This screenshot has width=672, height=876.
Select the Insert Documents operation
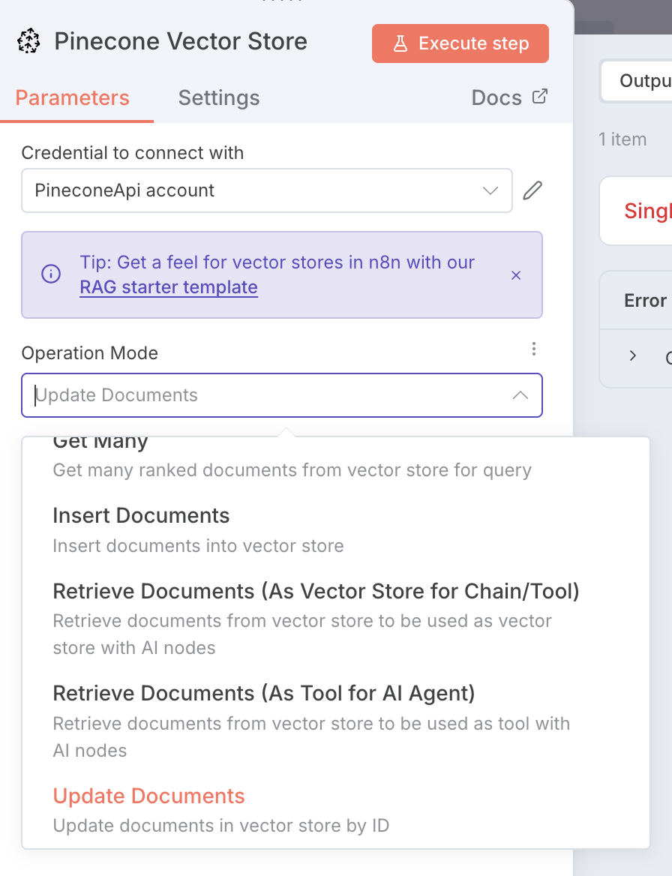[335, 529]
